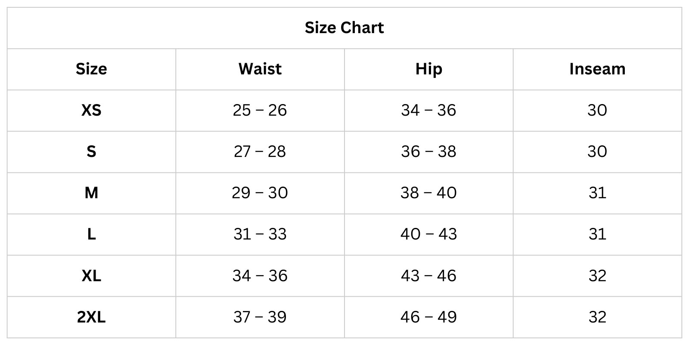Click the Hip column header
This screenshot has width=689, height=344.
[428, 69]
